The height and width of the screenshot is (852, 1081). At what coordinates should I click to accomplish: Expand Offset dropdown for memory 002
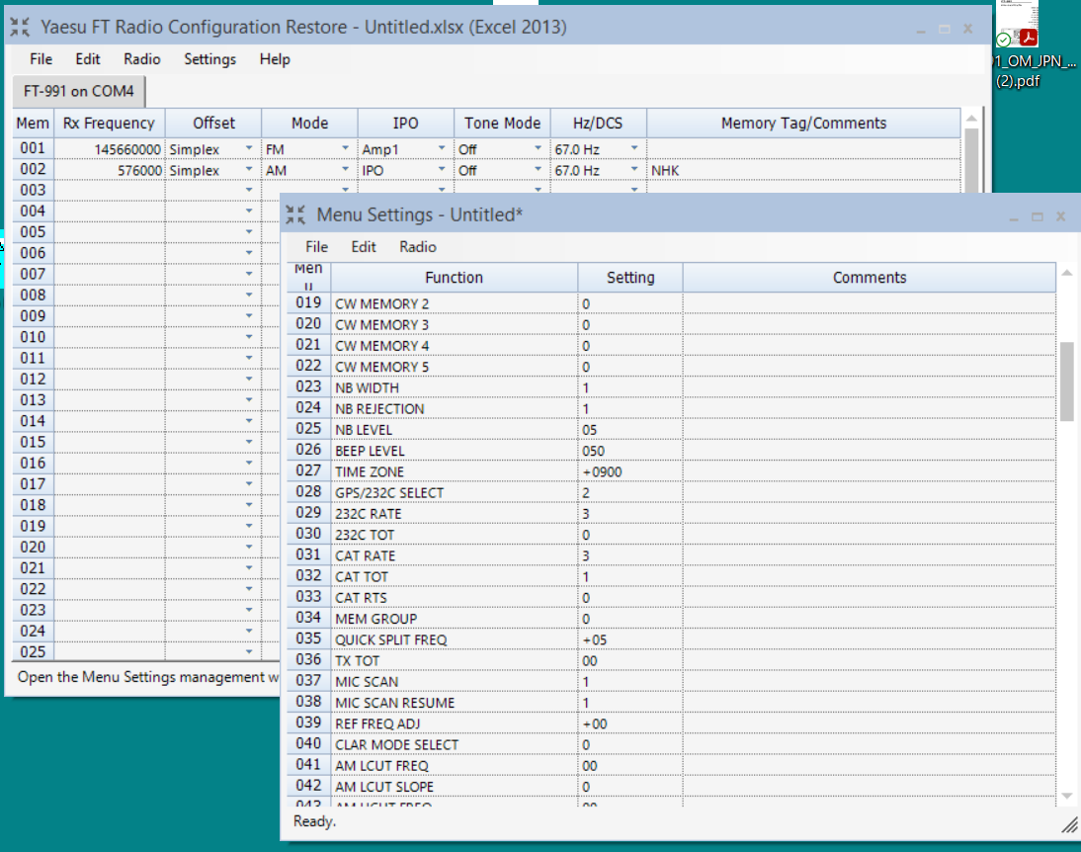tap(249, 170)
